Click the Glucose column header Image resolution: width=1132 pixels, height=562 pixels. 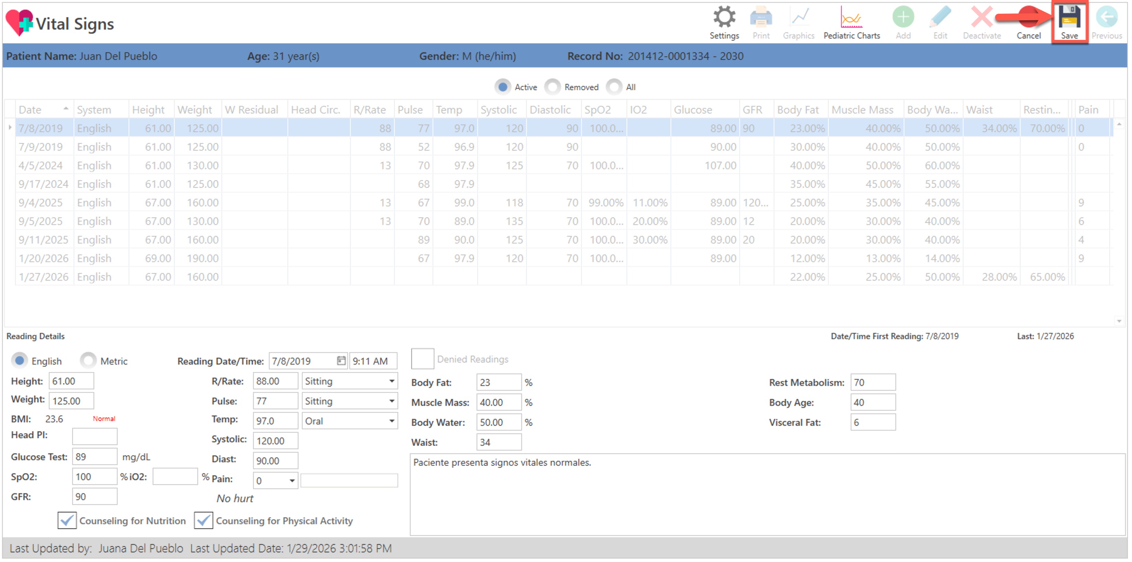click(x=693, y=109)
